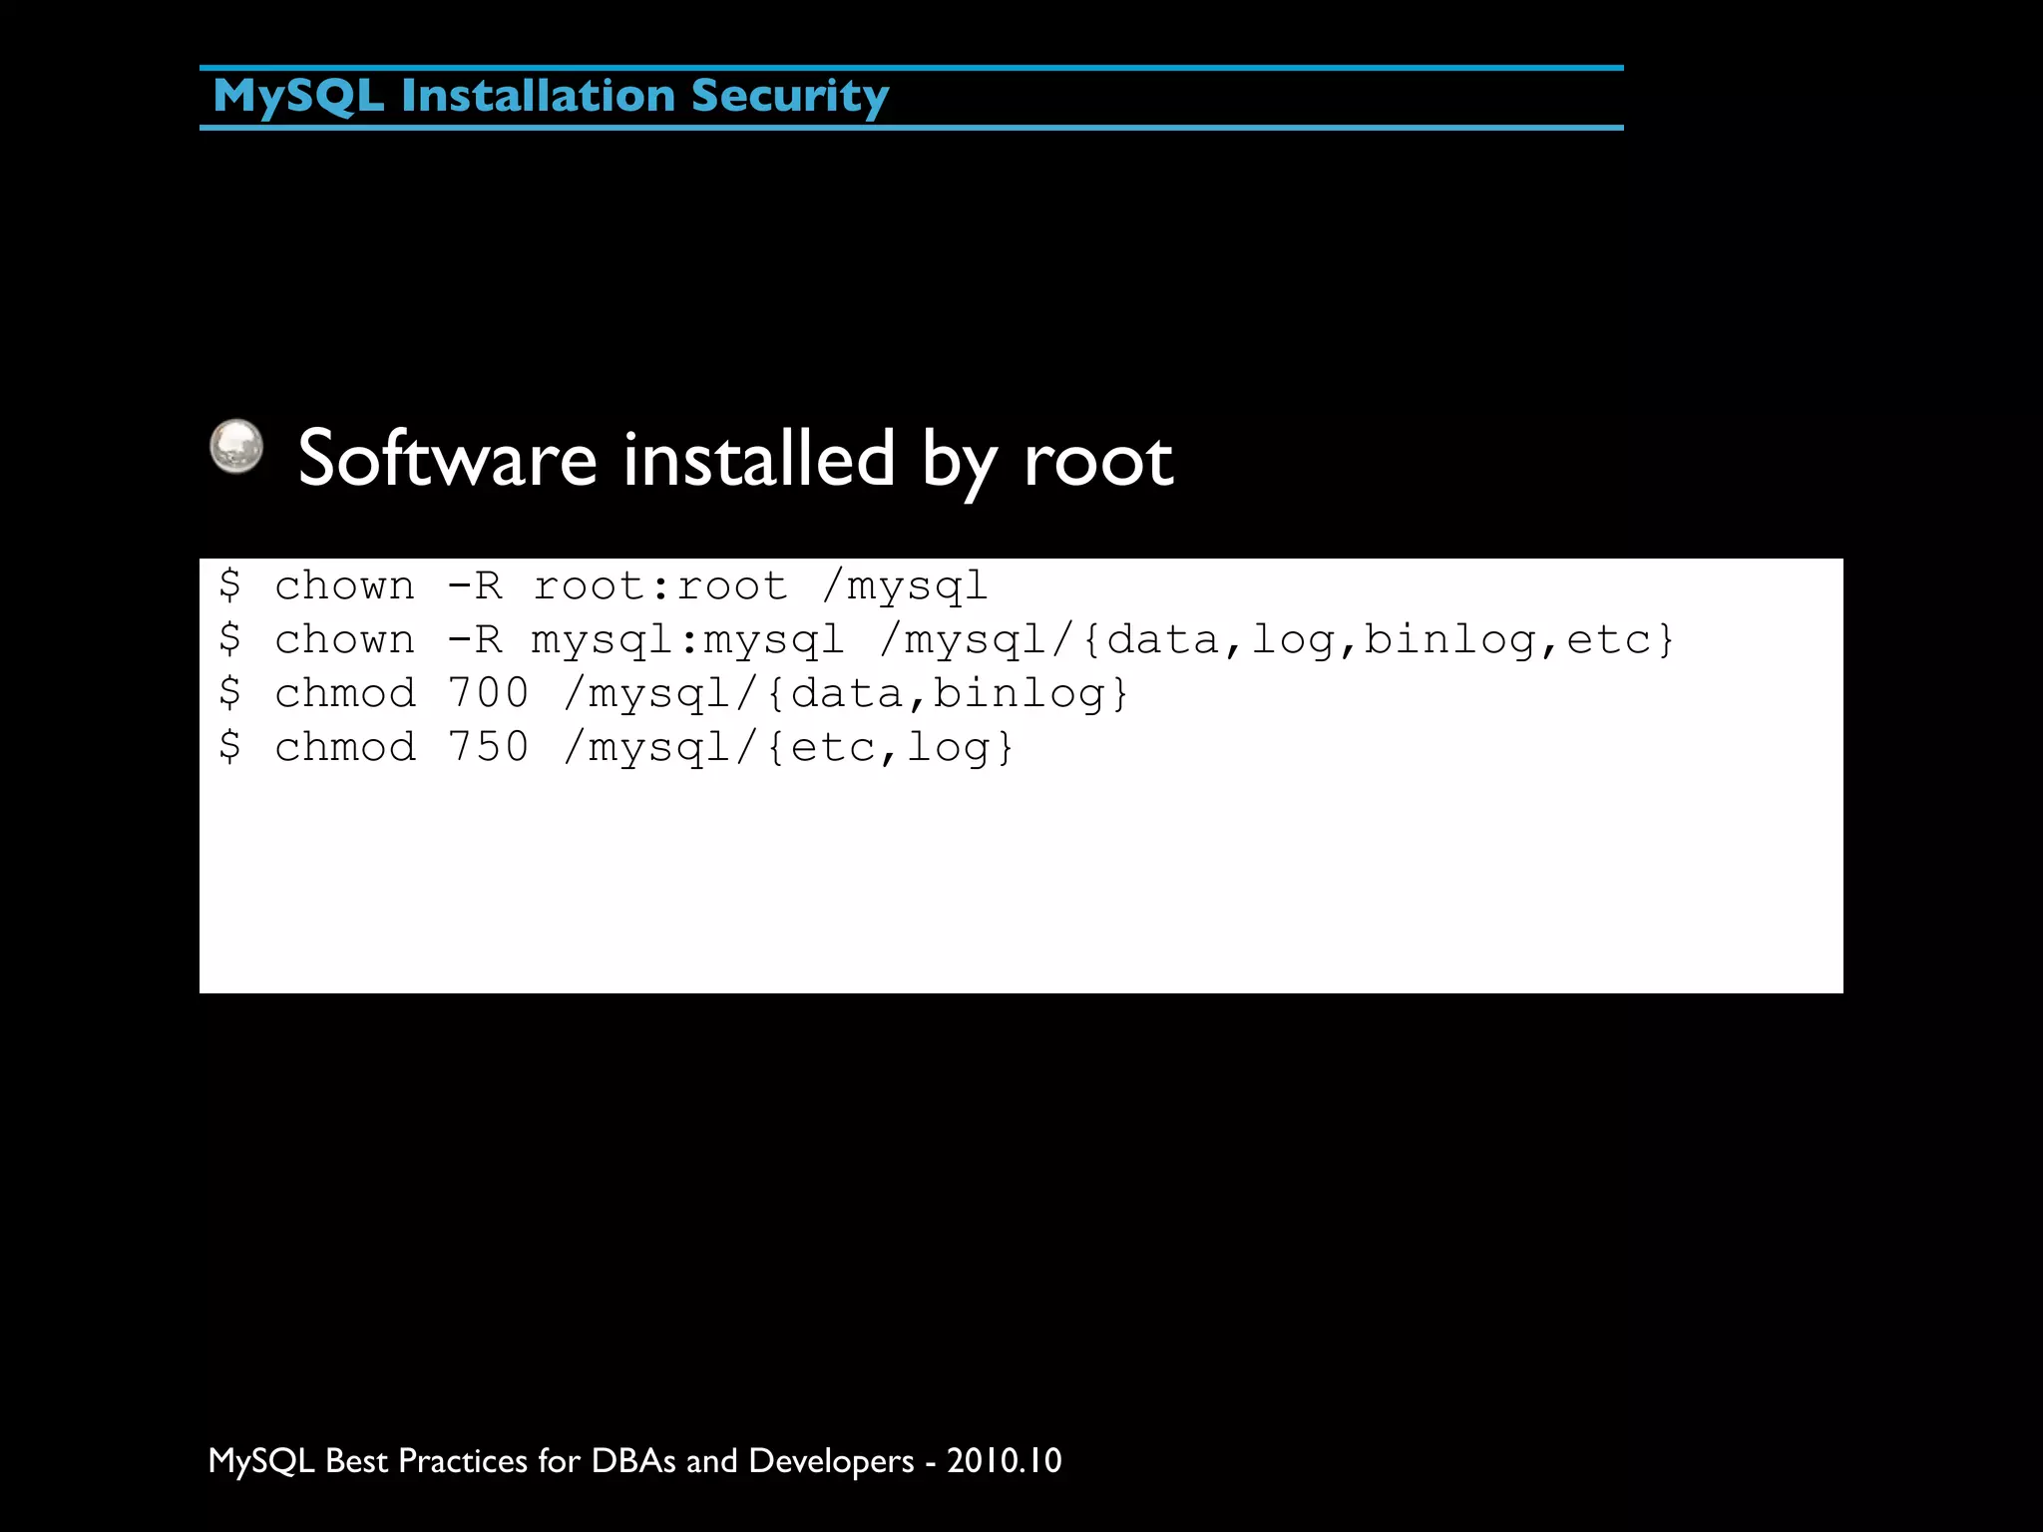2043x1532 pixels.
Task: Click the 'chown -R root:root /mysql' line
Action: [x=604, y=585]
